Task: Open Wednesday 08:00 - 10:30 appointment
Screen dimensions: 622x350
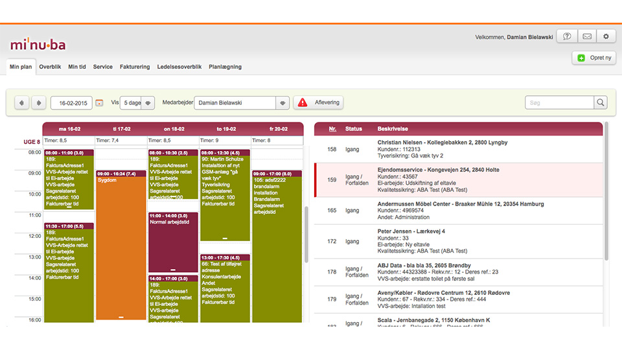Action: pyautogui.click(x=173, y=174)
